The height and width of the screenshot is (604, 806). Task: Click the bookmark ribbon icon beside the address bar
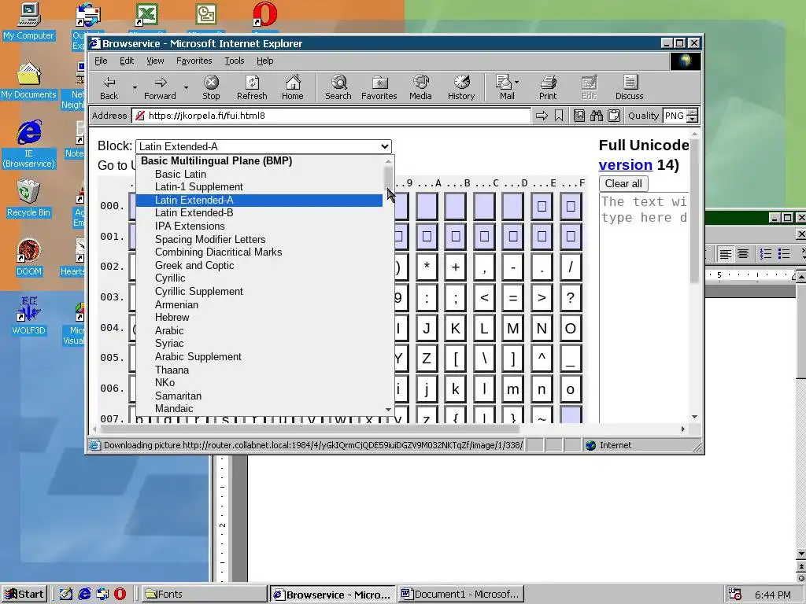click(x=559, y=116)
